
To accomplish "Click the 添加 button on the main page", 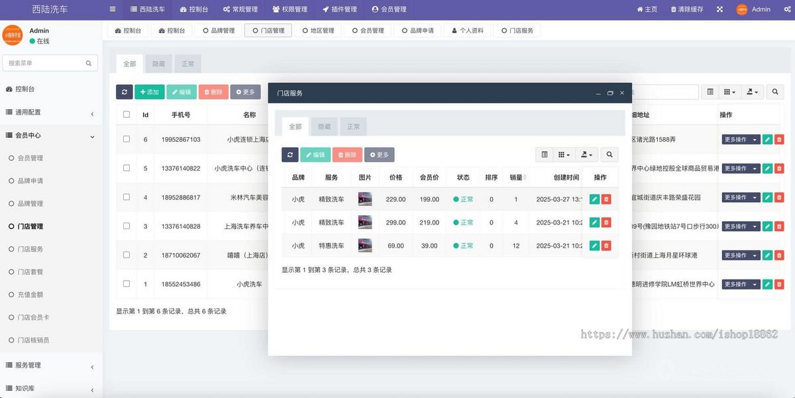I will pos(150,91).
